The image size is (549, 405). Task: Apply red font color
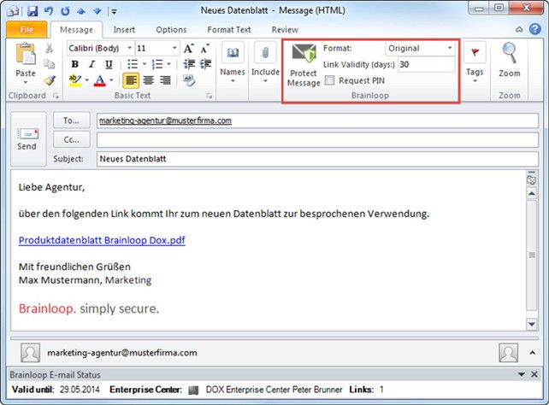[100, 80]
